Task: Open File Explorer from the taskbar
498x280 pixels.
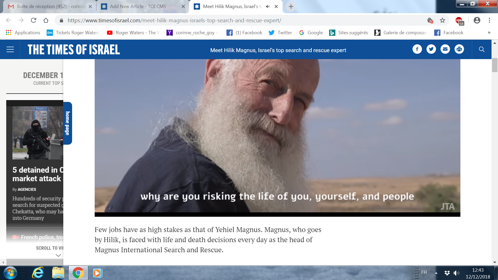Action: tap(58, 273)
